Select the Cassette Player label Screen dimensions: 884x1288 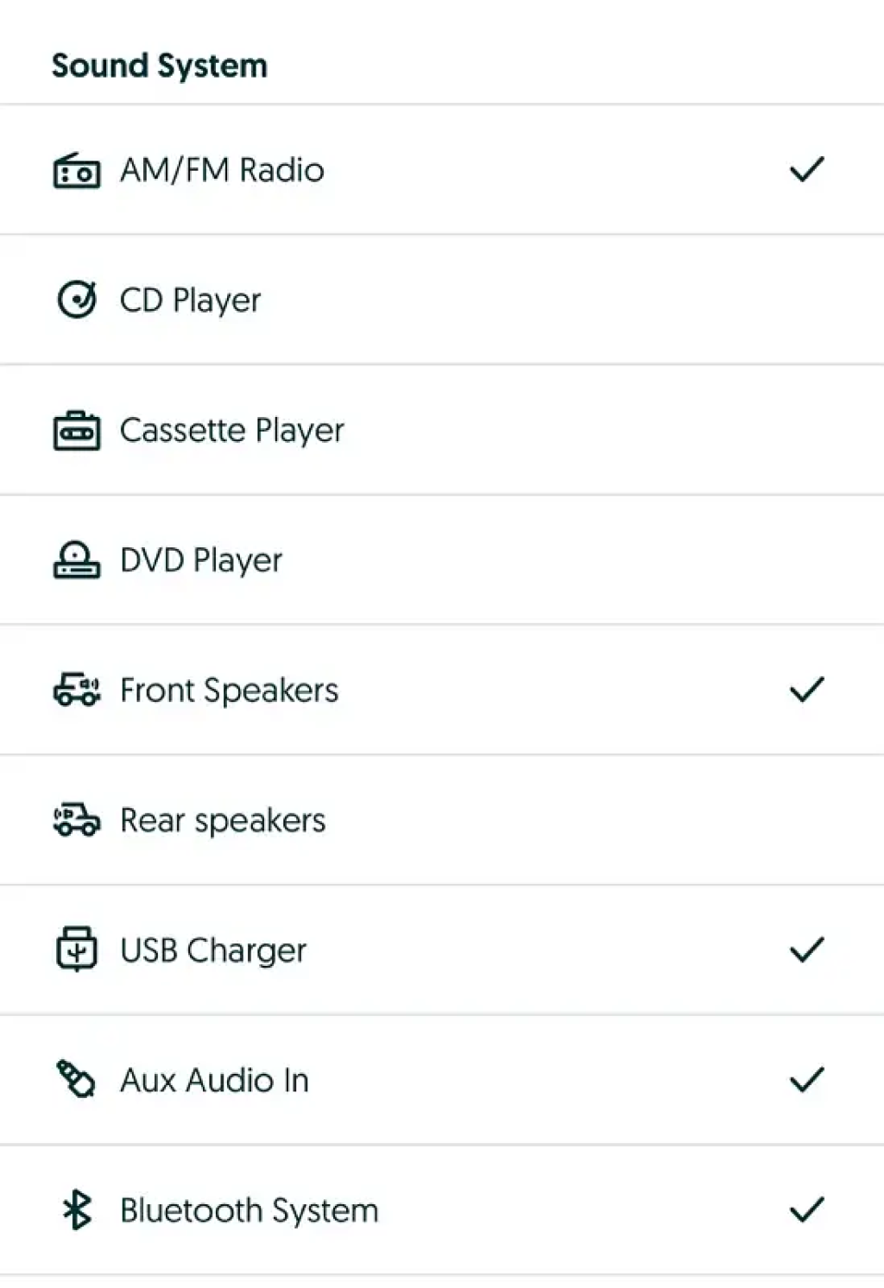(x=231, y=430)
